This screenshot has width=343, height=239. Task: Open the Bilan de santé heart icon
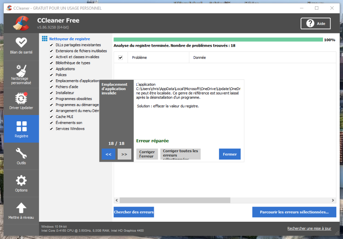[x=21, y=43]
